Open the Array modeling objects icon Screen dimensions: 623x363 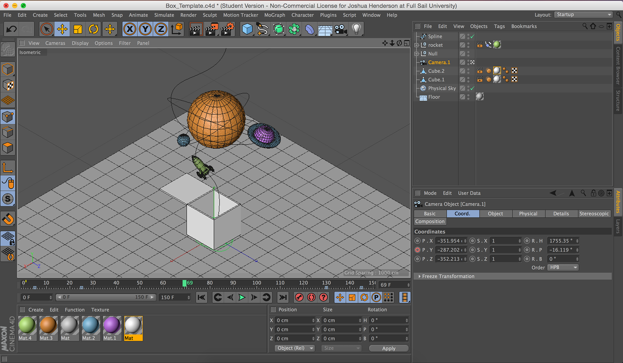294,29
